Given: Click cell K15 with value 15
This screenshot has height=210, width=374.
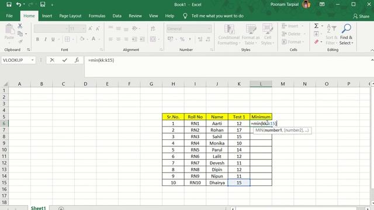Looking at the screenshot, I should (x=239, y=183).
